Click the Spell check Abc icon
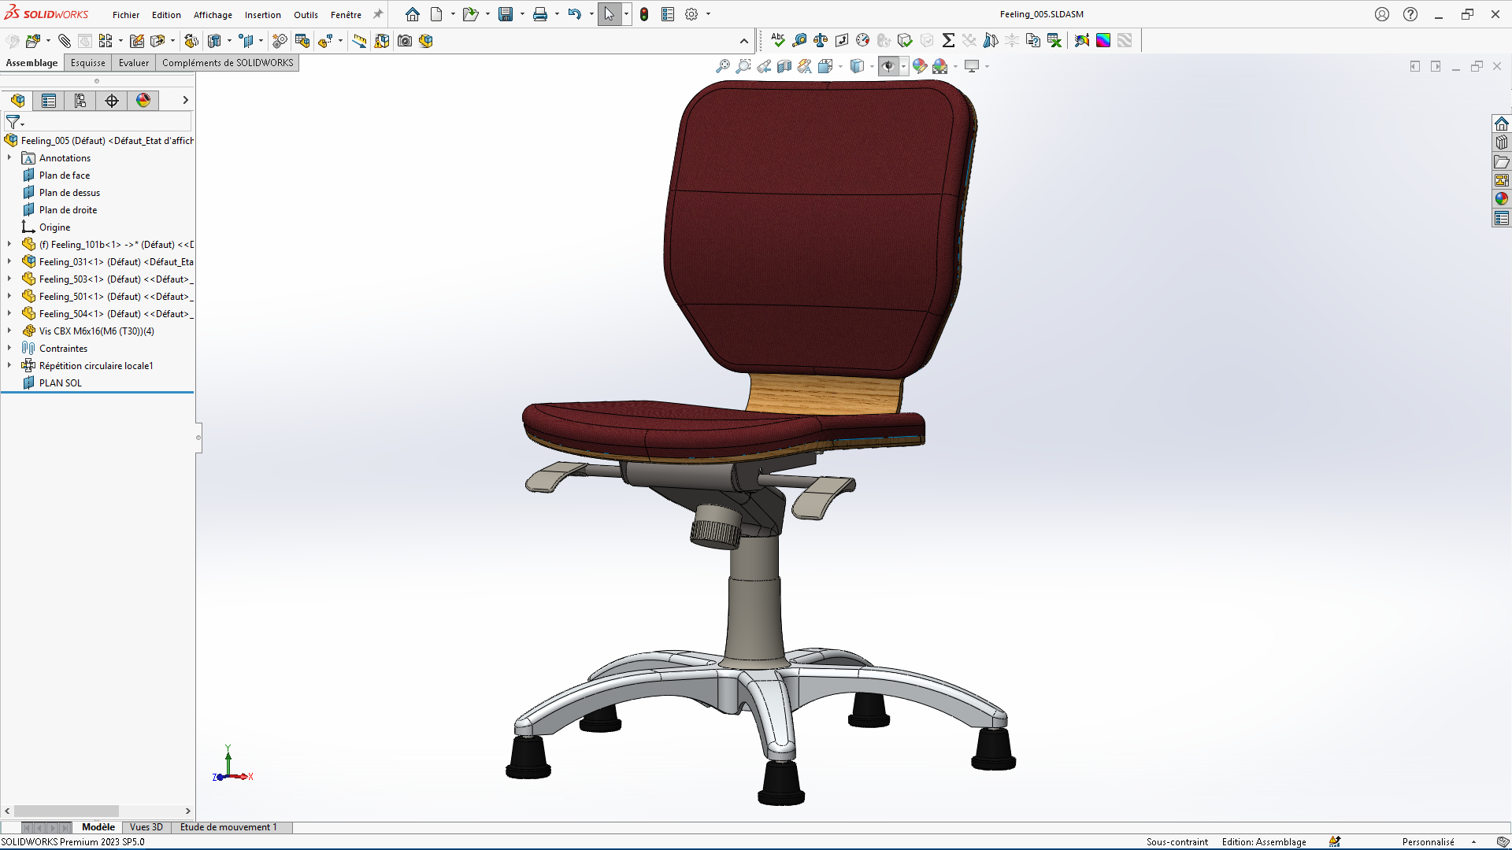The image size is (1512, 850). (778, 40)
